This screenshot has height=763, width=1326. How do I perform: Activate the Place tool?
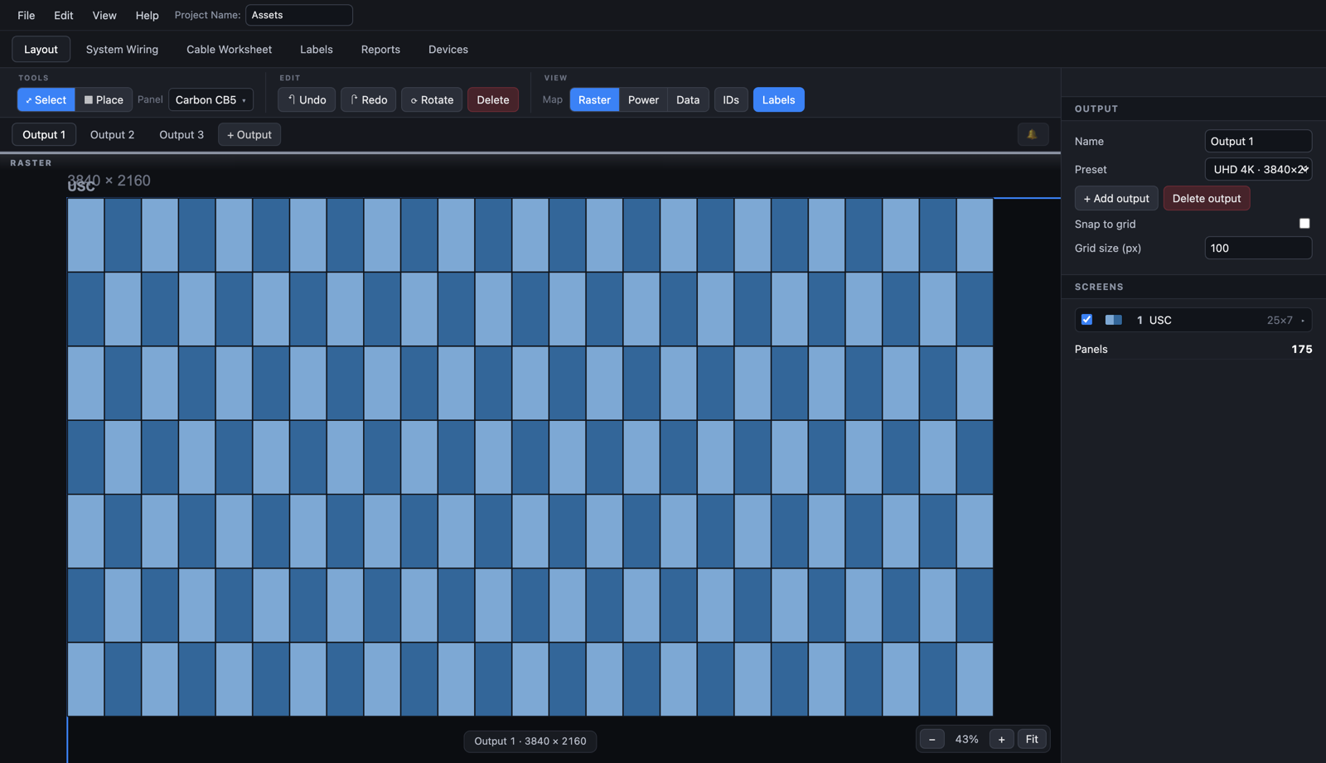tap(104, 99)
